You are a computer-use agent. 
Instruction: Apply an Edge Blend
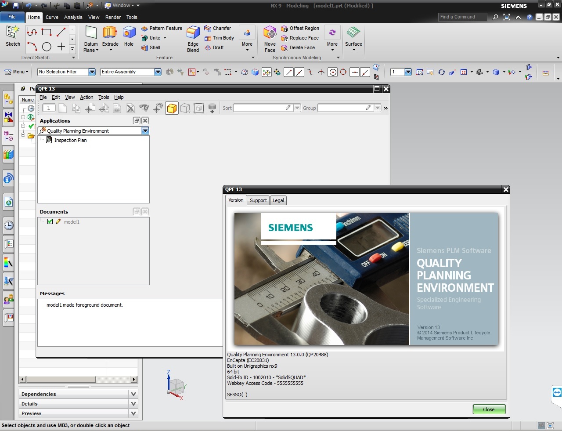193,39
